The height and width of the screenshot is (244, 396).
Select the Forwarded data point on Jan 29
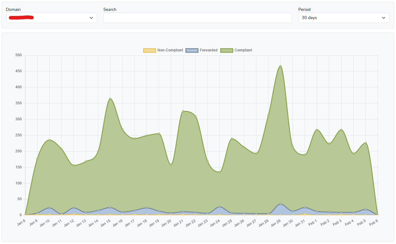pyautogui.click(x=281, y=204)
